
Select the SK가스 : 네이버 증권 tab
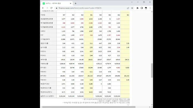tap(57, 3)
